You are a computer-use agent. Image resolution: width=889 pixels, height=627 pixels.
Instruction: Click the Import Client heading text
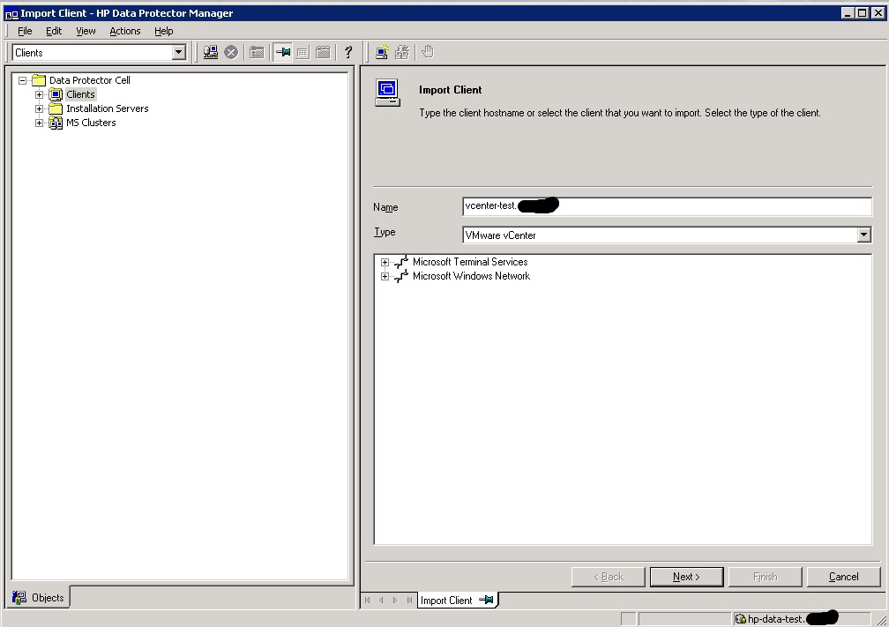tap(450, 90)
